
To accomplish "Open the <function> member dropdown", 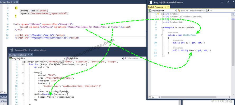I will pos(135,59).
